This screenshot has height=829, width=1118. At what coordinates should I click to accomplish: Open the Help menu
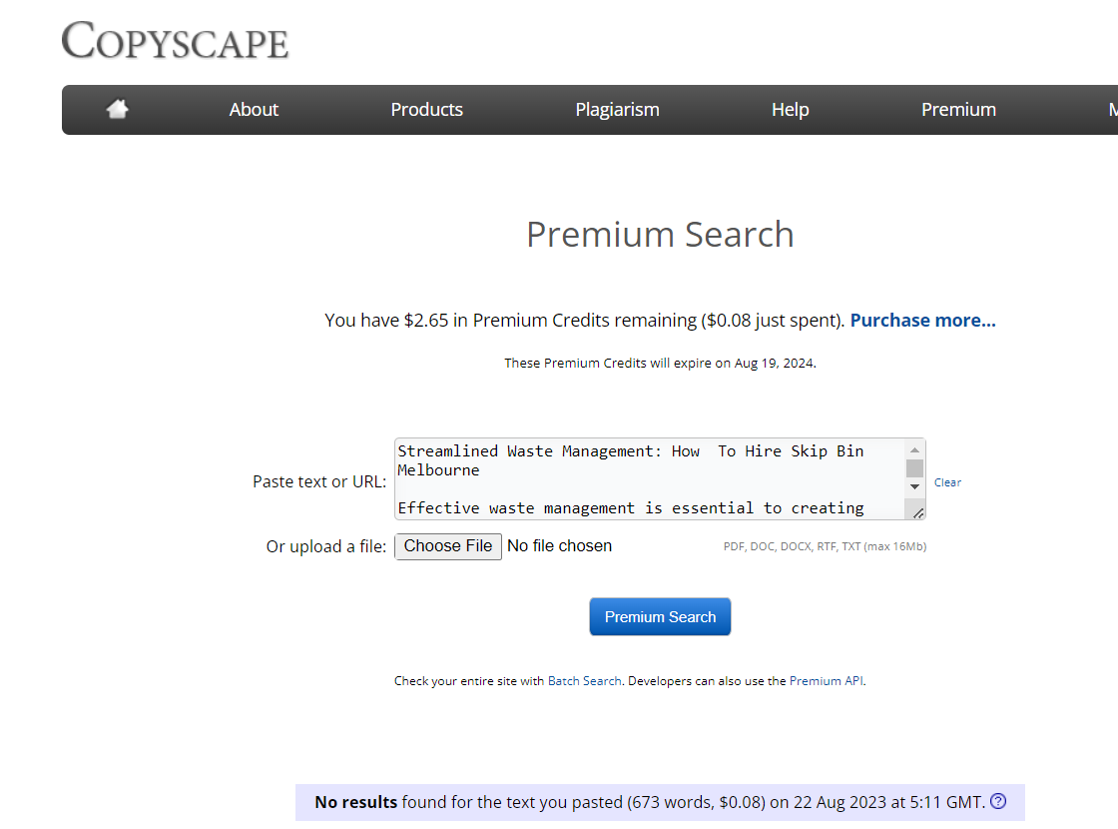(x=790, y=109)
